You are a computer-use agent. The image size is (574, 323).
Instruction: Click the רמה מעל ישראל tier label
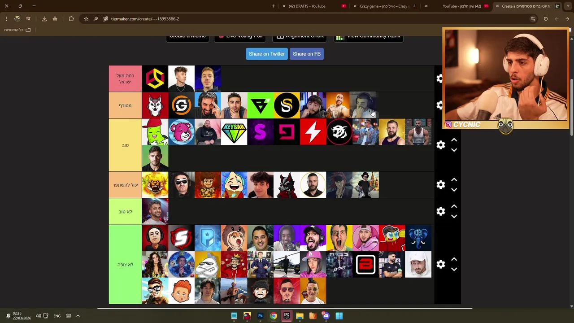click(x=125, y=79)
